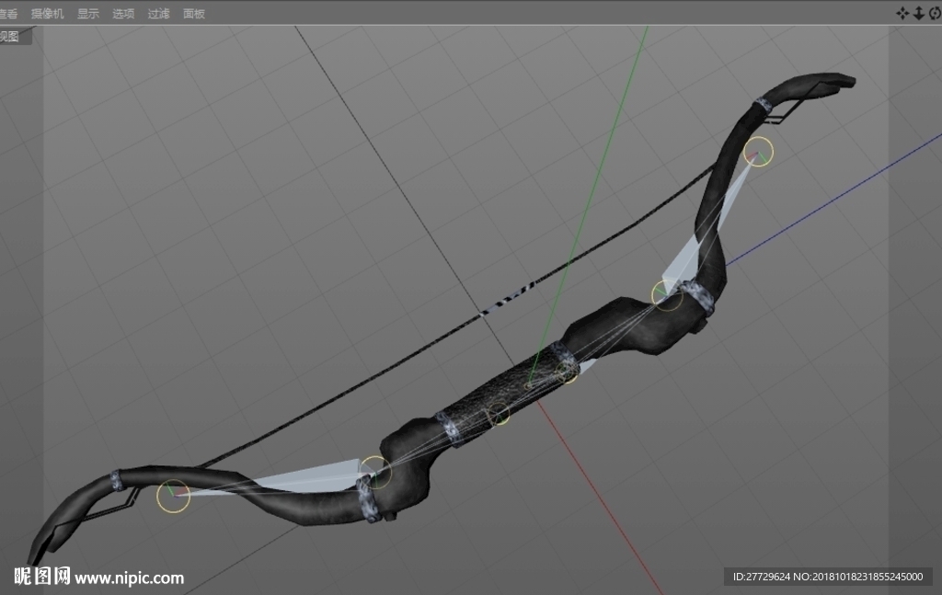The height and width of the screenshot is (595, 942).
Task: Select the joint circle on upper limb band
Action: click(x=667, y=295)
